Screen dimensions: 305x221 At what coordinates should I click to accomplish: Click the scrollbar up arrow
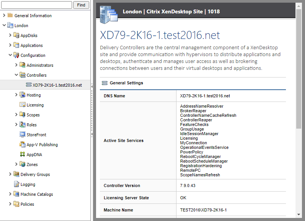pos(299,6)
